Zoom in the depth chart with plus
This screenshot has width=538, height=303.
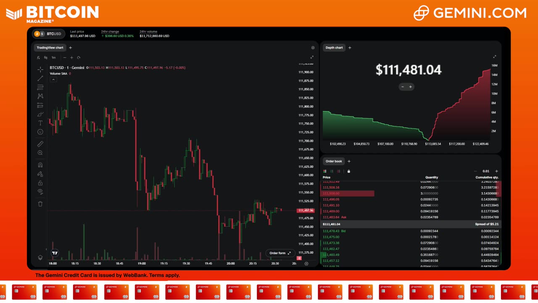point(411,87)
